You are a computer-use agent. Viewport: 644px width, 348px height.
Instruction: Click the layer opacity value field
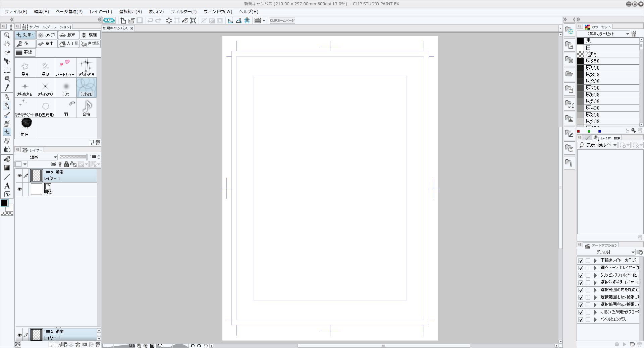(93, 157)
